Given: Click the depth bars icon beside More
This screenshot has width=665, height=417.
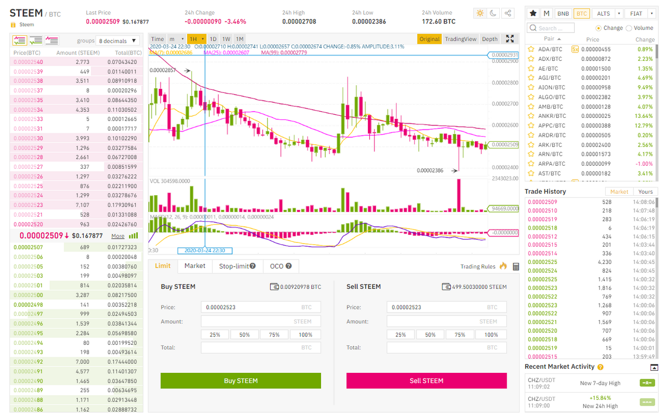Looking at the screenshot, I should [x=134, y=236].
